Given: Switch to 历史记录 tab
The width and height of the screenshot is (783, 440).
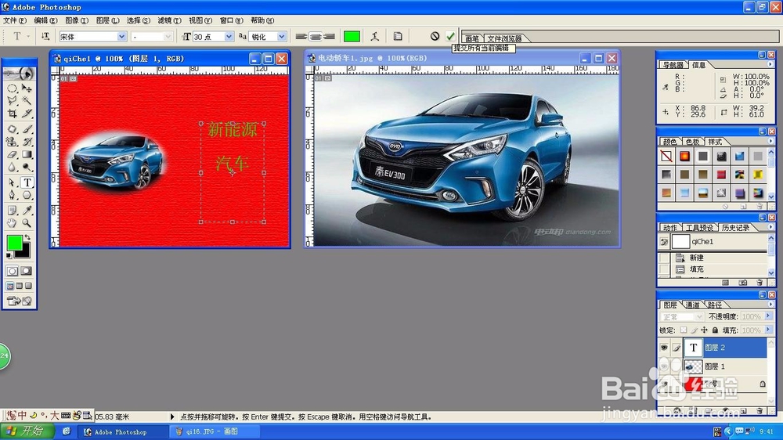Looking at the screenshot, I should (735, 228).
